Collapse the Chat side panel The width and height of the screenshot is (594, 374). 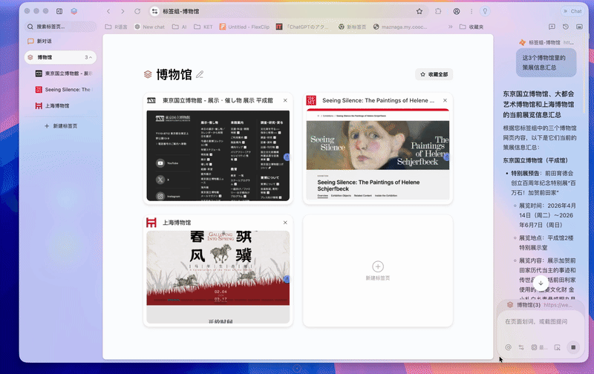pos(572,11)
